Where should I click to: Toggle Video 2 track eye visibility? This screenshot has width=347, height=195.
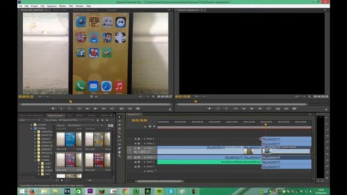click(136, 144)
